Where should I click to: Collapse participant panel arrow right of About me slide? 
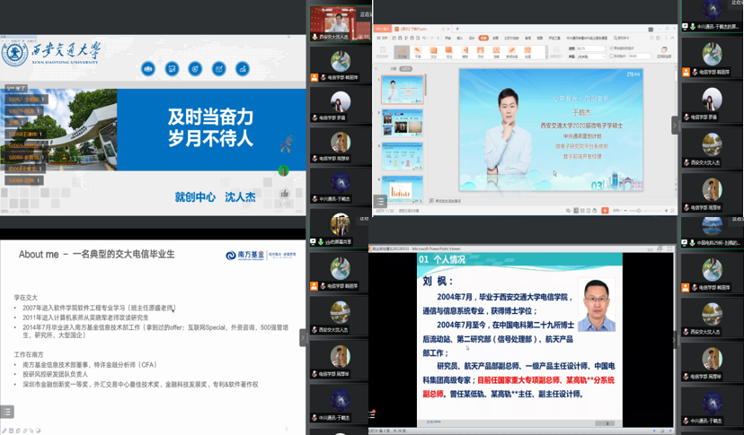(x=303, y=338)
